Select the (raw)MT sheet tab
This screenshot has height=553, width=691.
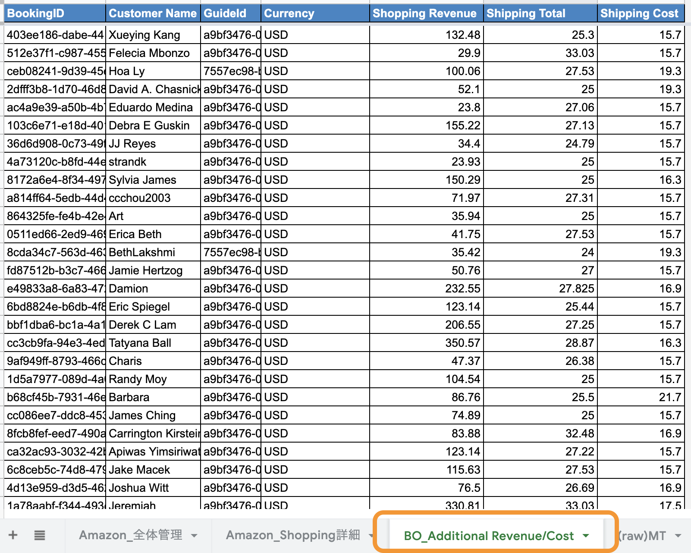click(x=642, y=536)
